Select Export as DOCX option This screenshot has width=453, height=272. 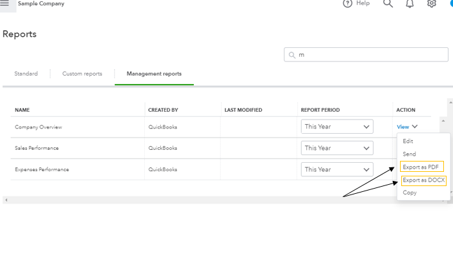423,180
